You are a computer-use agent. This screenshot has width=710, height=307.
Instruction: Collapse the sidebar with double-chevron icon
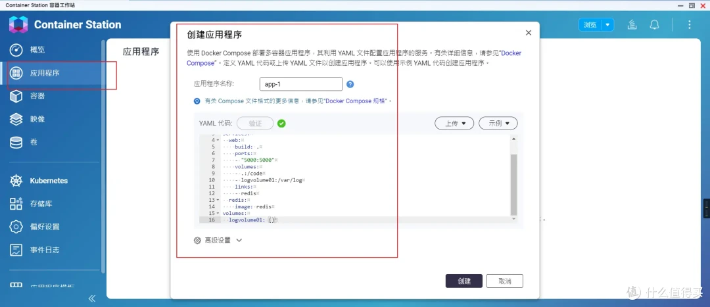tap(92, 298)
